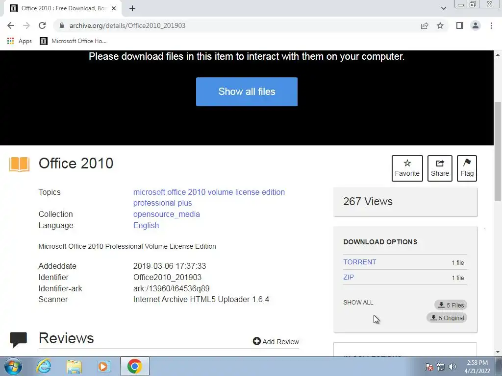
Task: Download the TORRENT file option
Action: [360, 262]
